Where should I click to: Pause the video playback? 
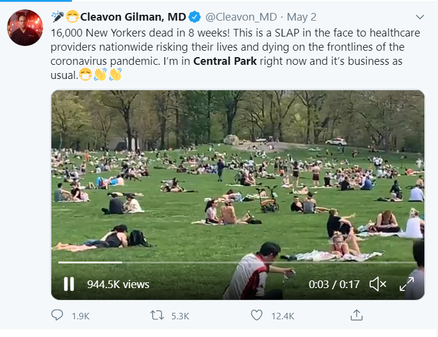(69, 284)
